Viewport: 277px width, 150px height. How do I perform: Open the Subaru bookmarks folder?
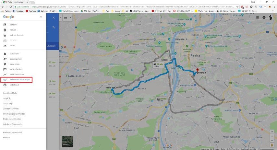[116, 11]
